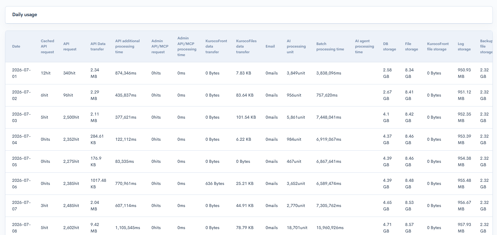Click the 284.61 KB data transfer value
This screenshot has height=235, width=497.
97,139
